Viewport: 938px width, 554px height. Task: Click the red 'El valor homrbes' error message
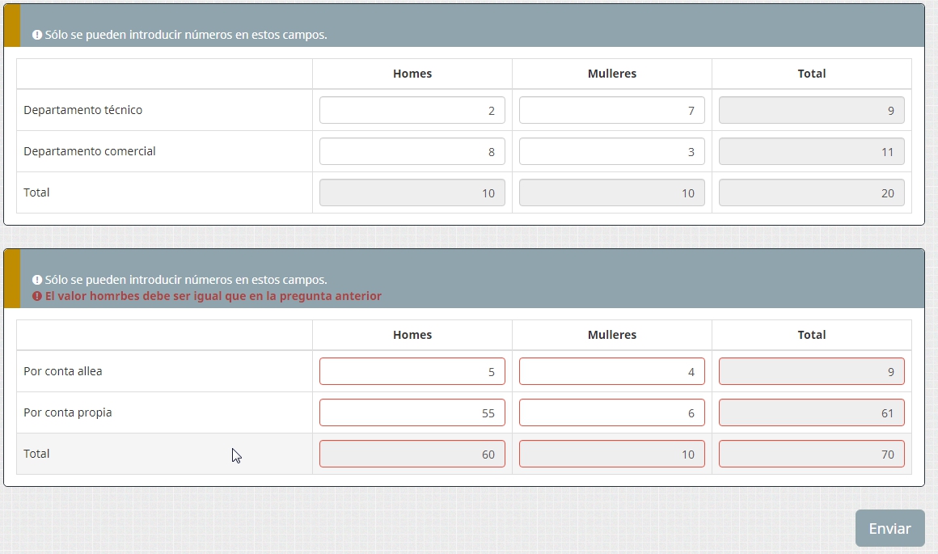pyautogui.click(x=213, y=296)
